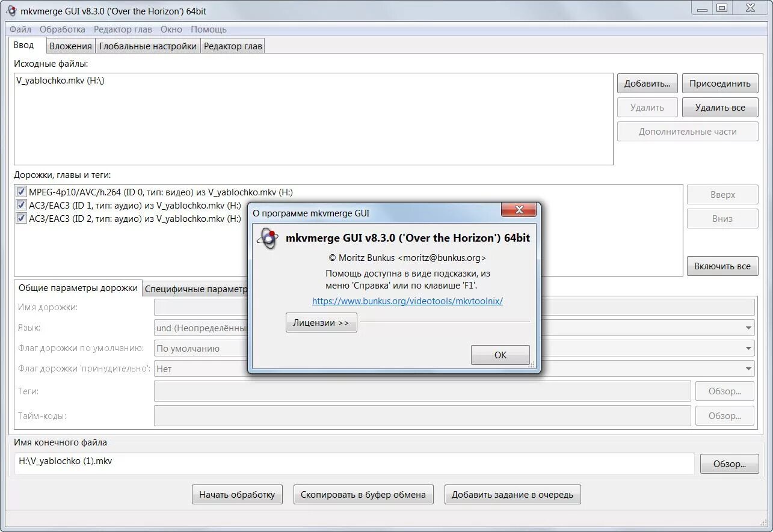This screenshot has height=532, width=773.
Task: Click Обзор... beside the Теги field
Action: tap(725, 391)
